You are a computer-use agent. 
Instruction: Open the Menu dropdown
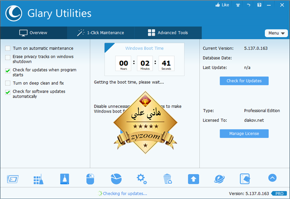click(x=276, y=33)
